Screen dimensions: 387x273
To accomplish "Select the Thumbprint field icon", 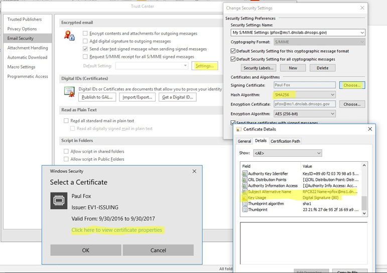I will coord(244,210).
